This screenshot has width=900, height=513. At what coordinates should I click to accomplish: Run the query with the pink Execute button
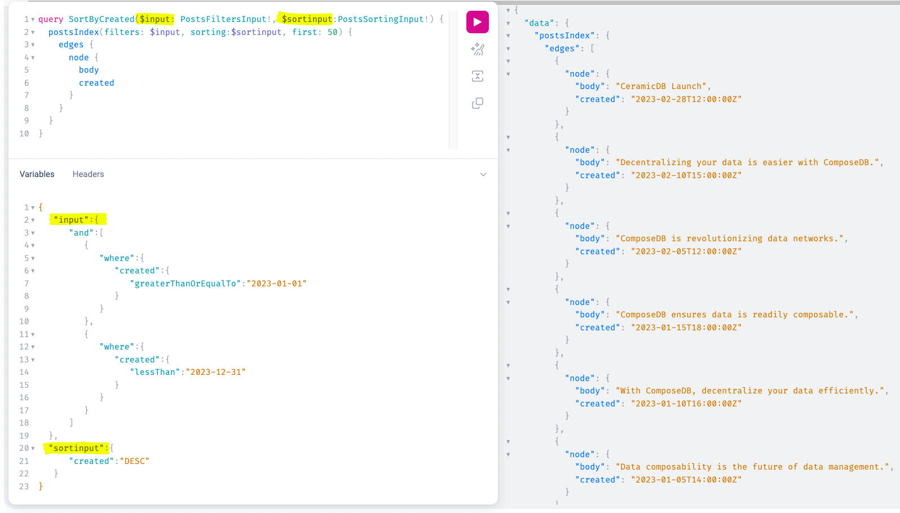coord(477,22)
